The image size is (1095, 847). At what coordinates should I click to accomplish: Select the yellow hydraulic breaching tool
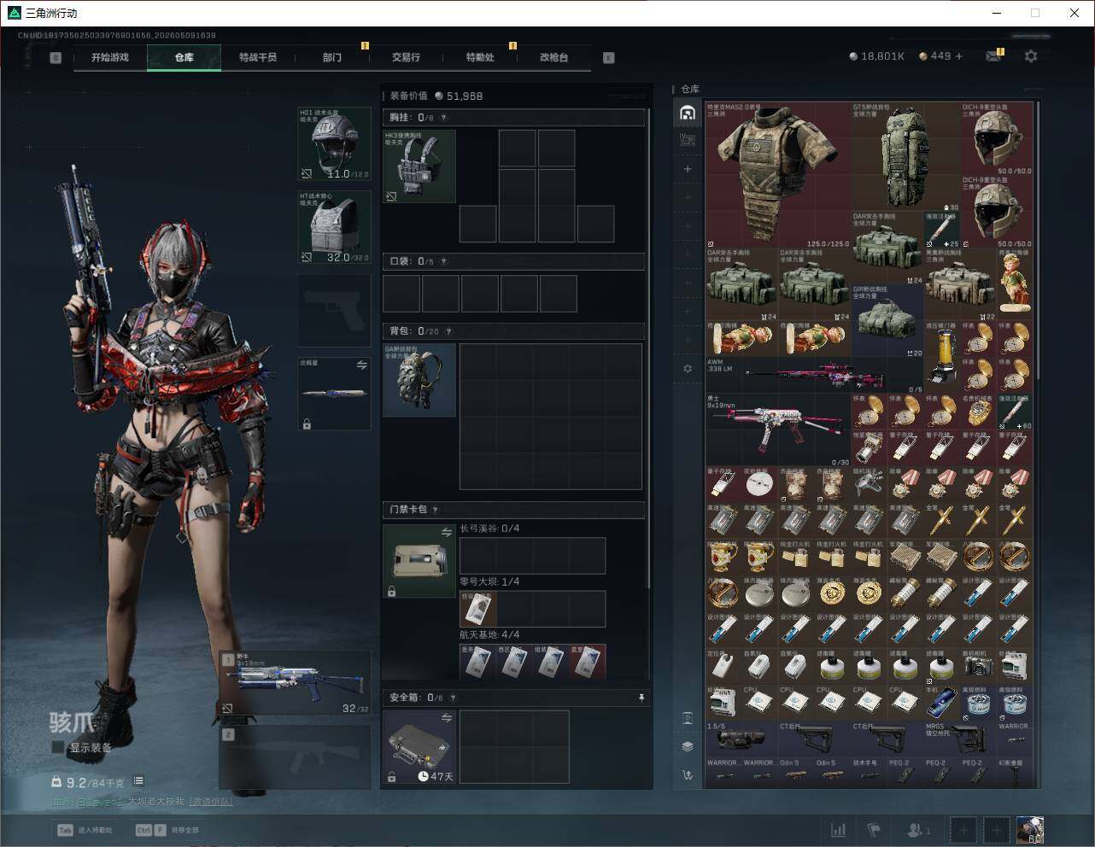[942, 357]
